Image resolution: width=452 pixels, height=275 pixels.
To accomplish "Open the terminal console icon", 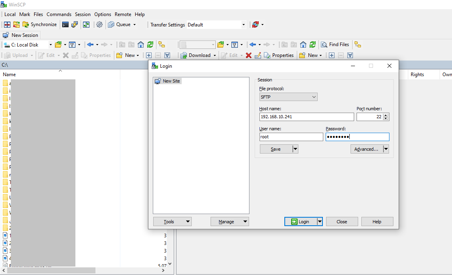I will 65,24.
